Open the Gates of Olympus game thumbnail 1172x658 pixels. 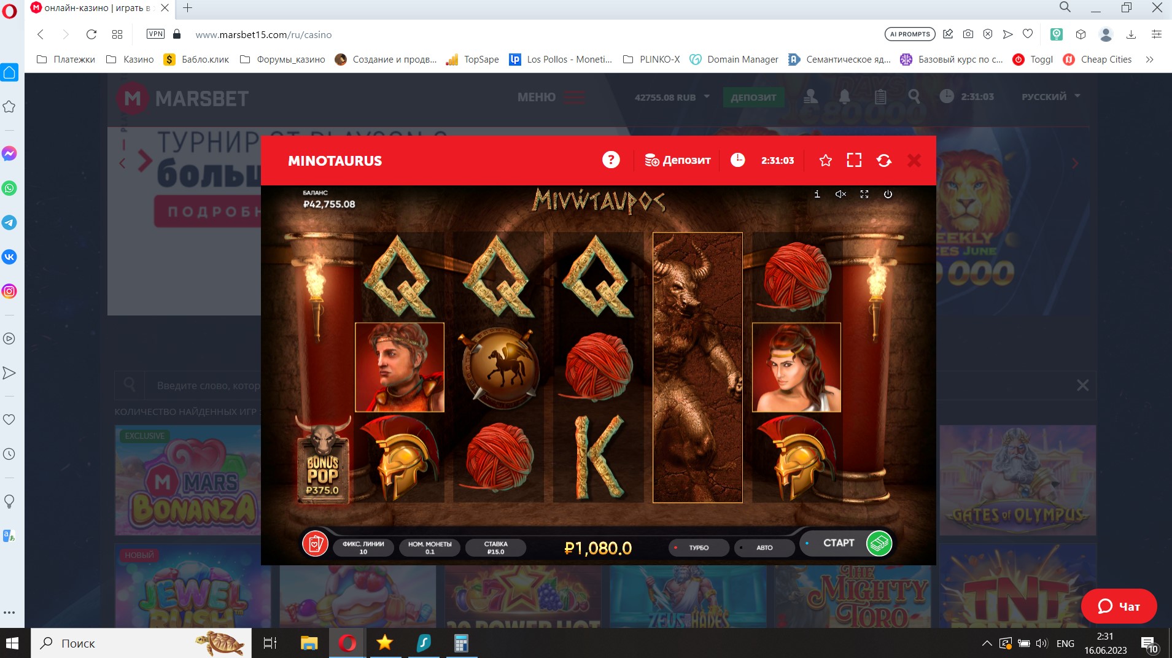click(1017, 480)
